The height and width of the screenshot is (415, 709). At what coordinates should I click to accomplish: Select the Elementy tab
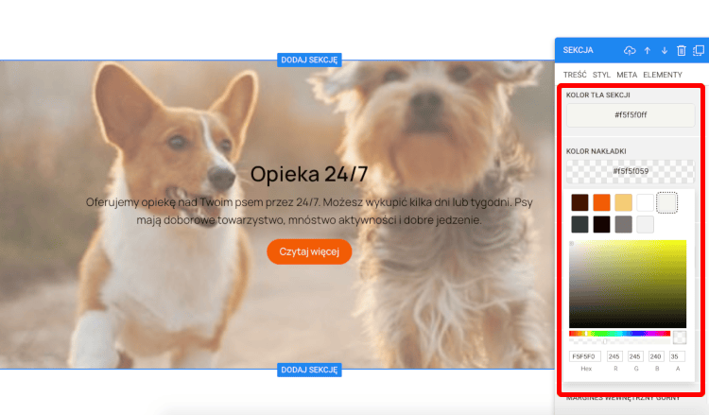pyautogui.click(x=663, y=75)
